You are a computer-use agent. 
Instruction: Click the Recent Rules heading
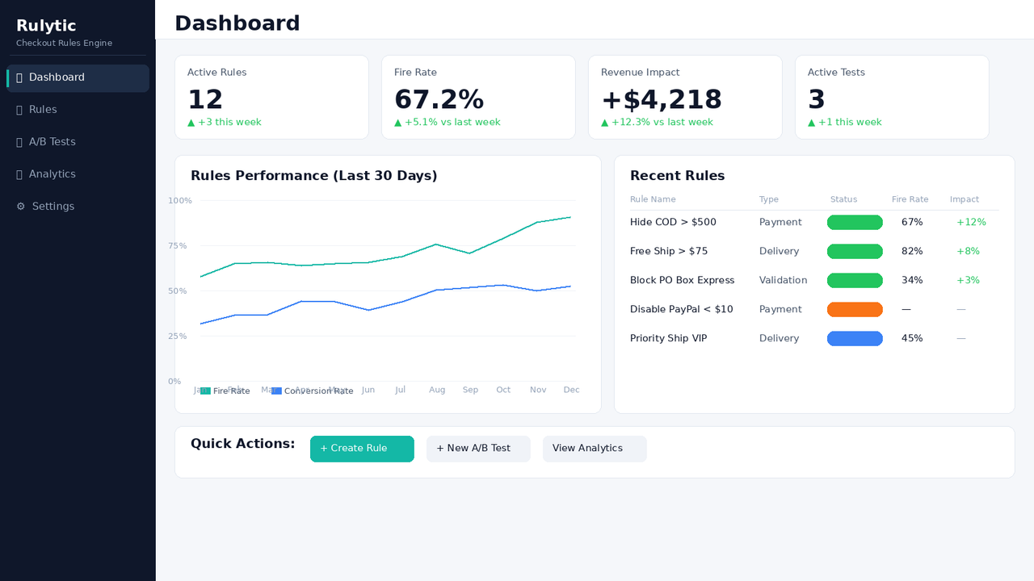click(678, 176)
